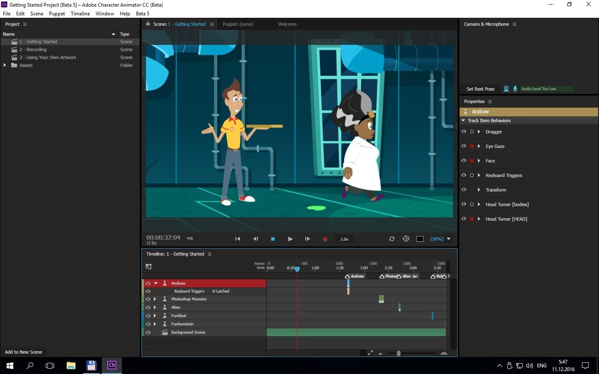Open the Properties panel menu
This screenshot has width=599, height=374.
click(490, 101)
